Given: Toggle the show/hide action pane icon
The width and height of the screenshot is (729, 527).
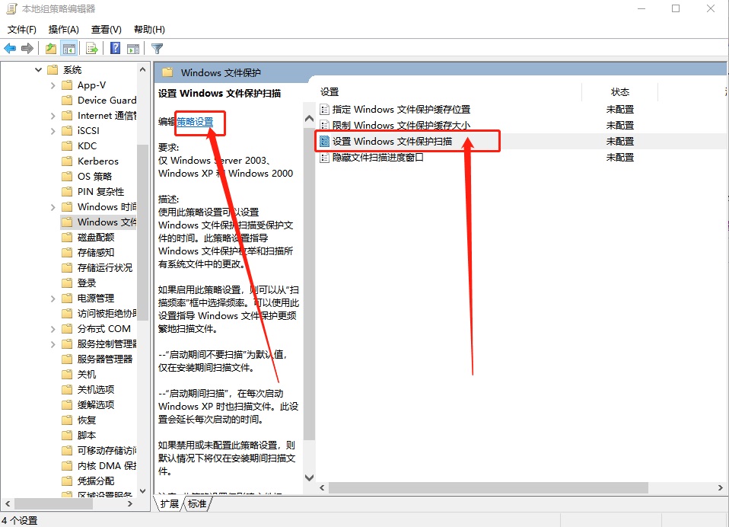Looking at the screenshot, I should (133, 49).
